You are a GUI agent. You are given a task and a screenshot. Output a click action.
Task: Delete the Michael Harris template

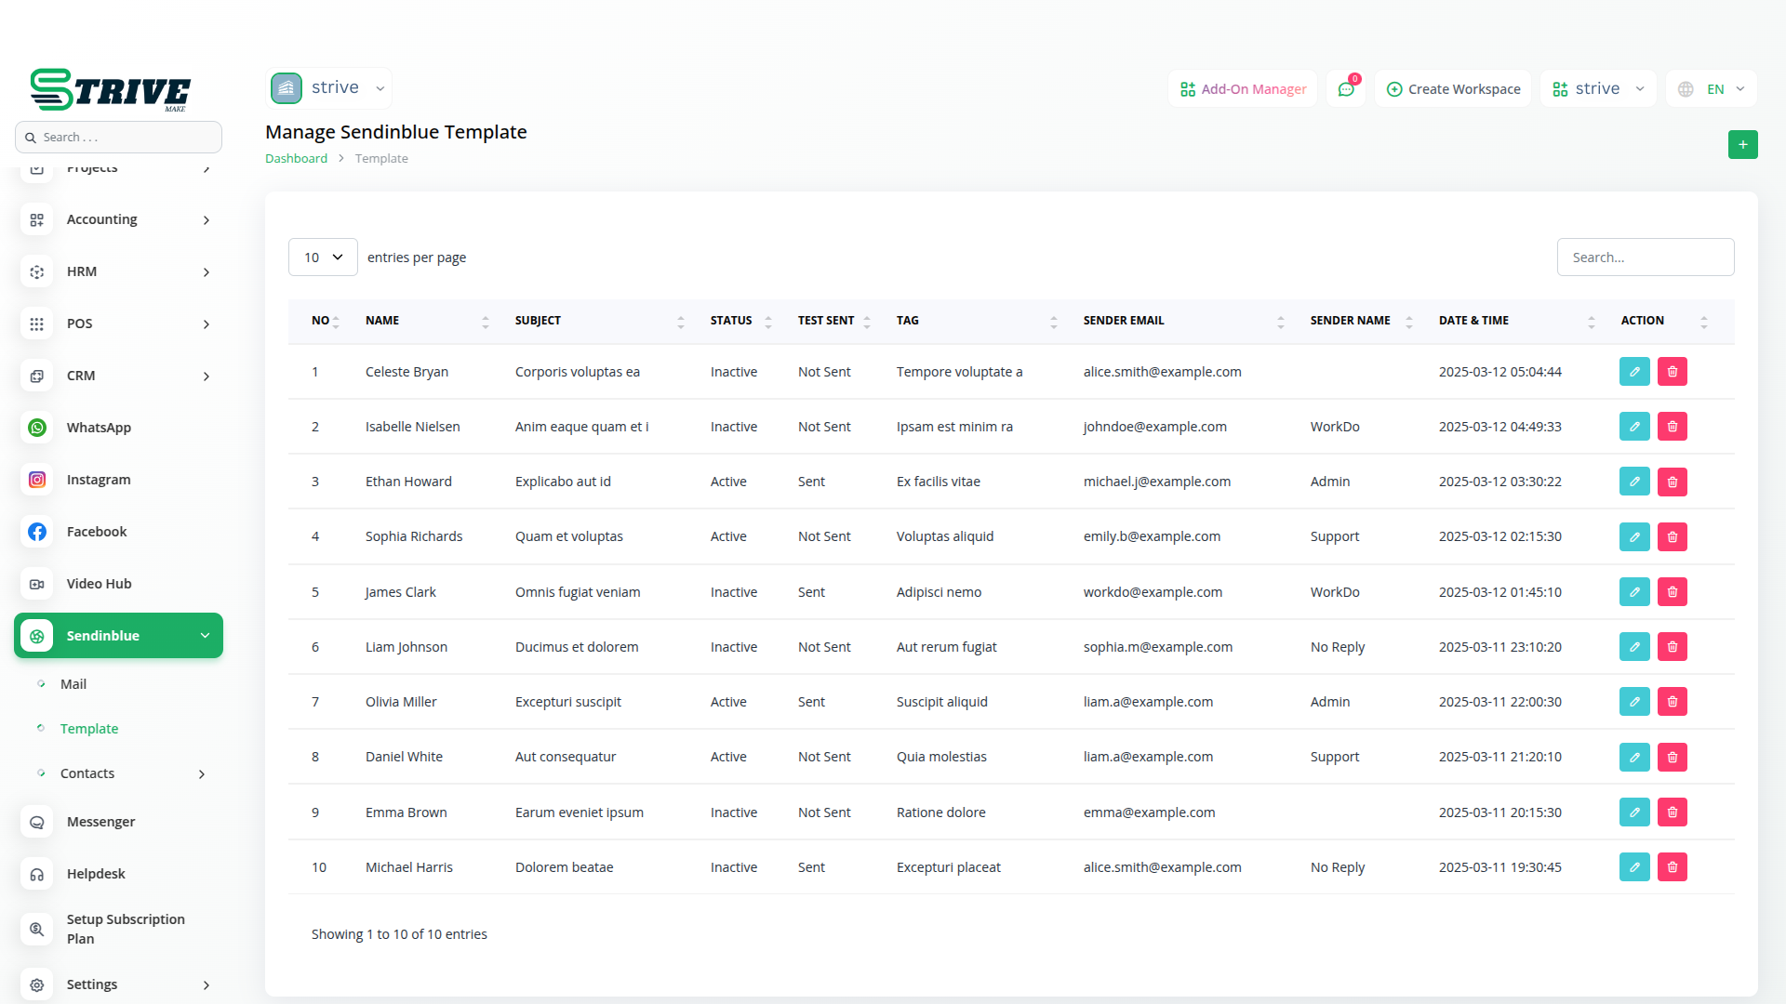tap(1672, 867)
